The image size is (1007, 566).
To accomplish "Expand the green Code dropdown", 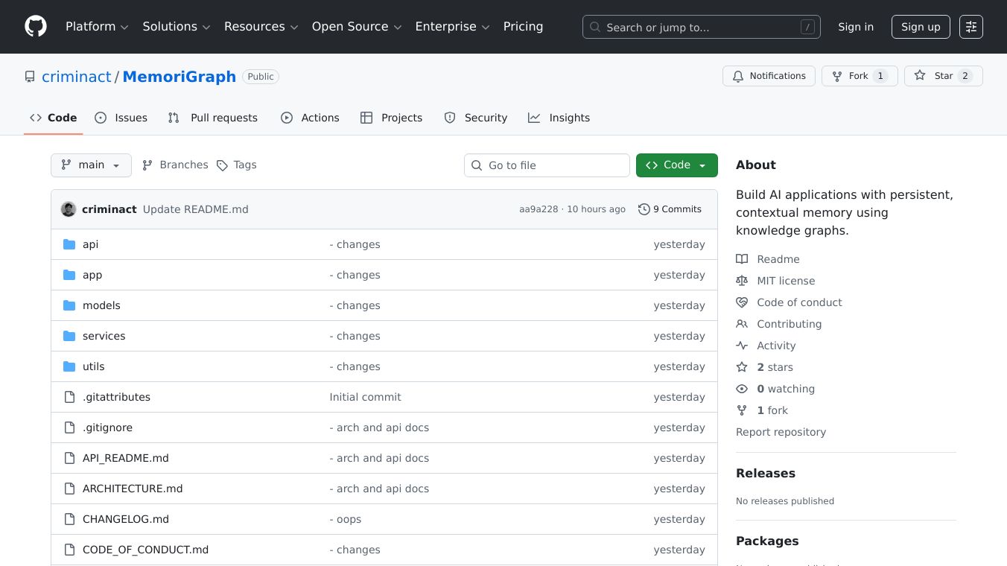I will (676, 165).
